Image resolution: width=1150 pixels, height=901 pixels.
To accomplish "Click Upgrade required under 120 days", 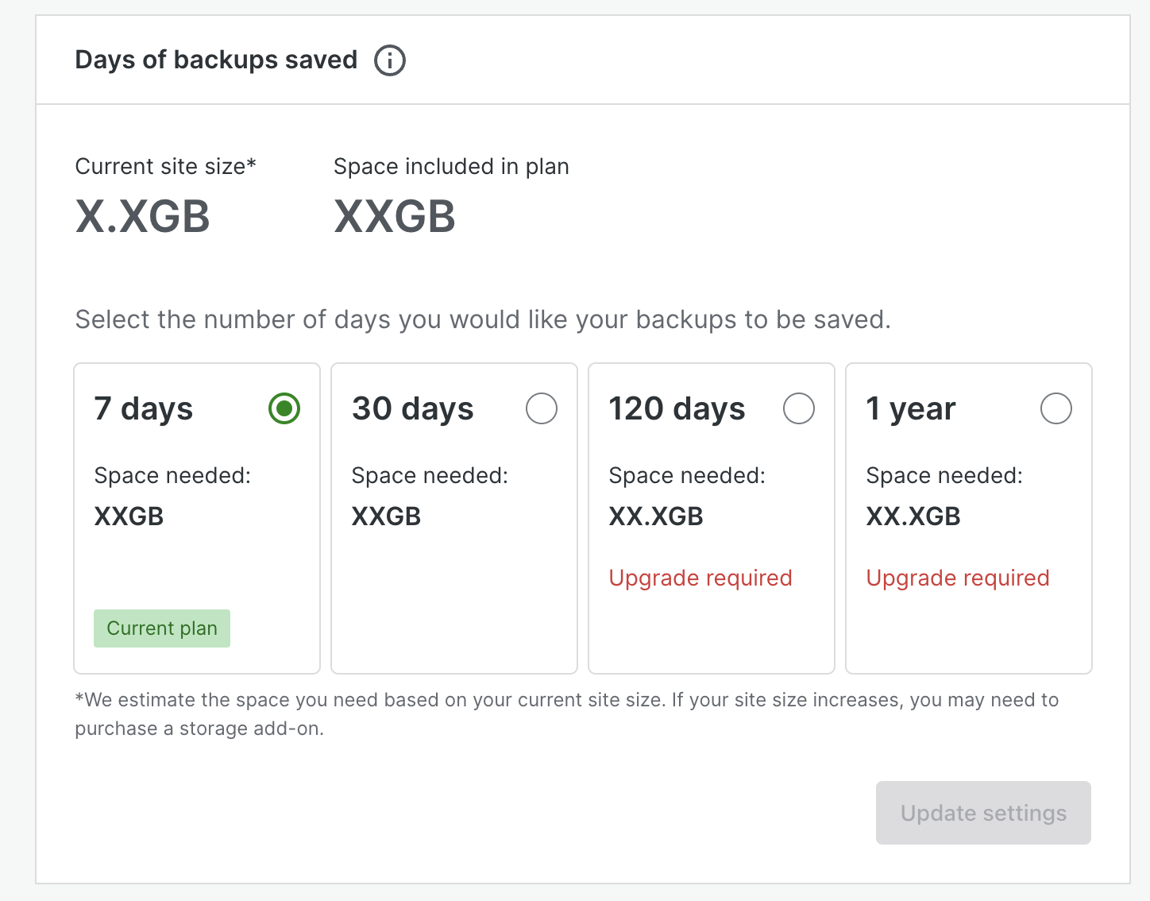I will [700, 578].
